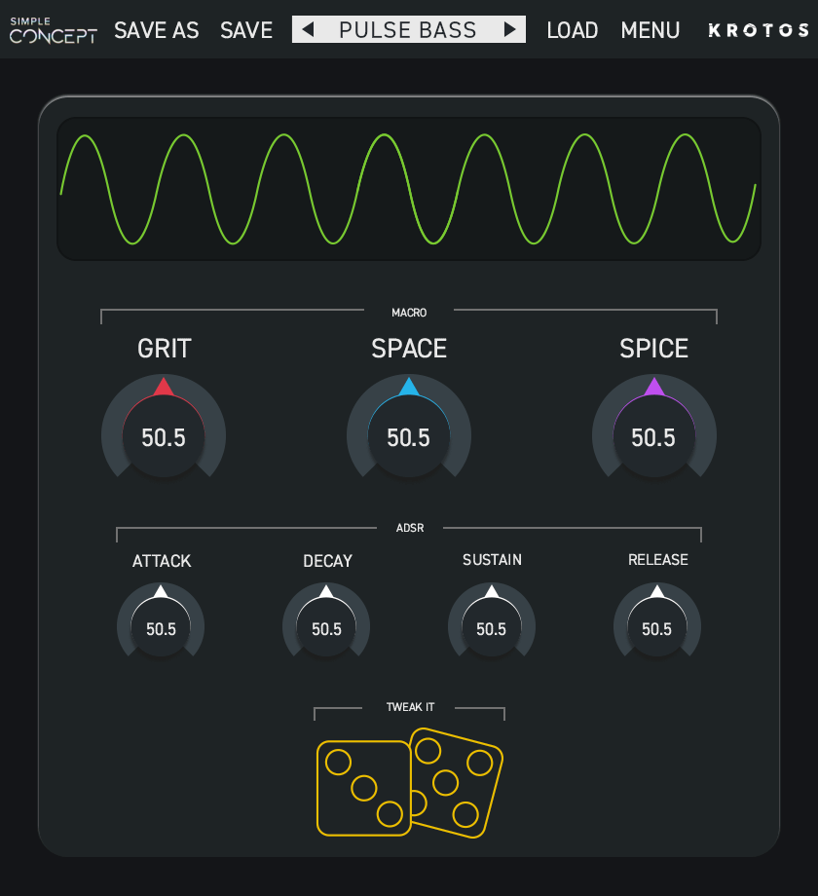Click the Simple Concept logo

click(x=54, y=30)
